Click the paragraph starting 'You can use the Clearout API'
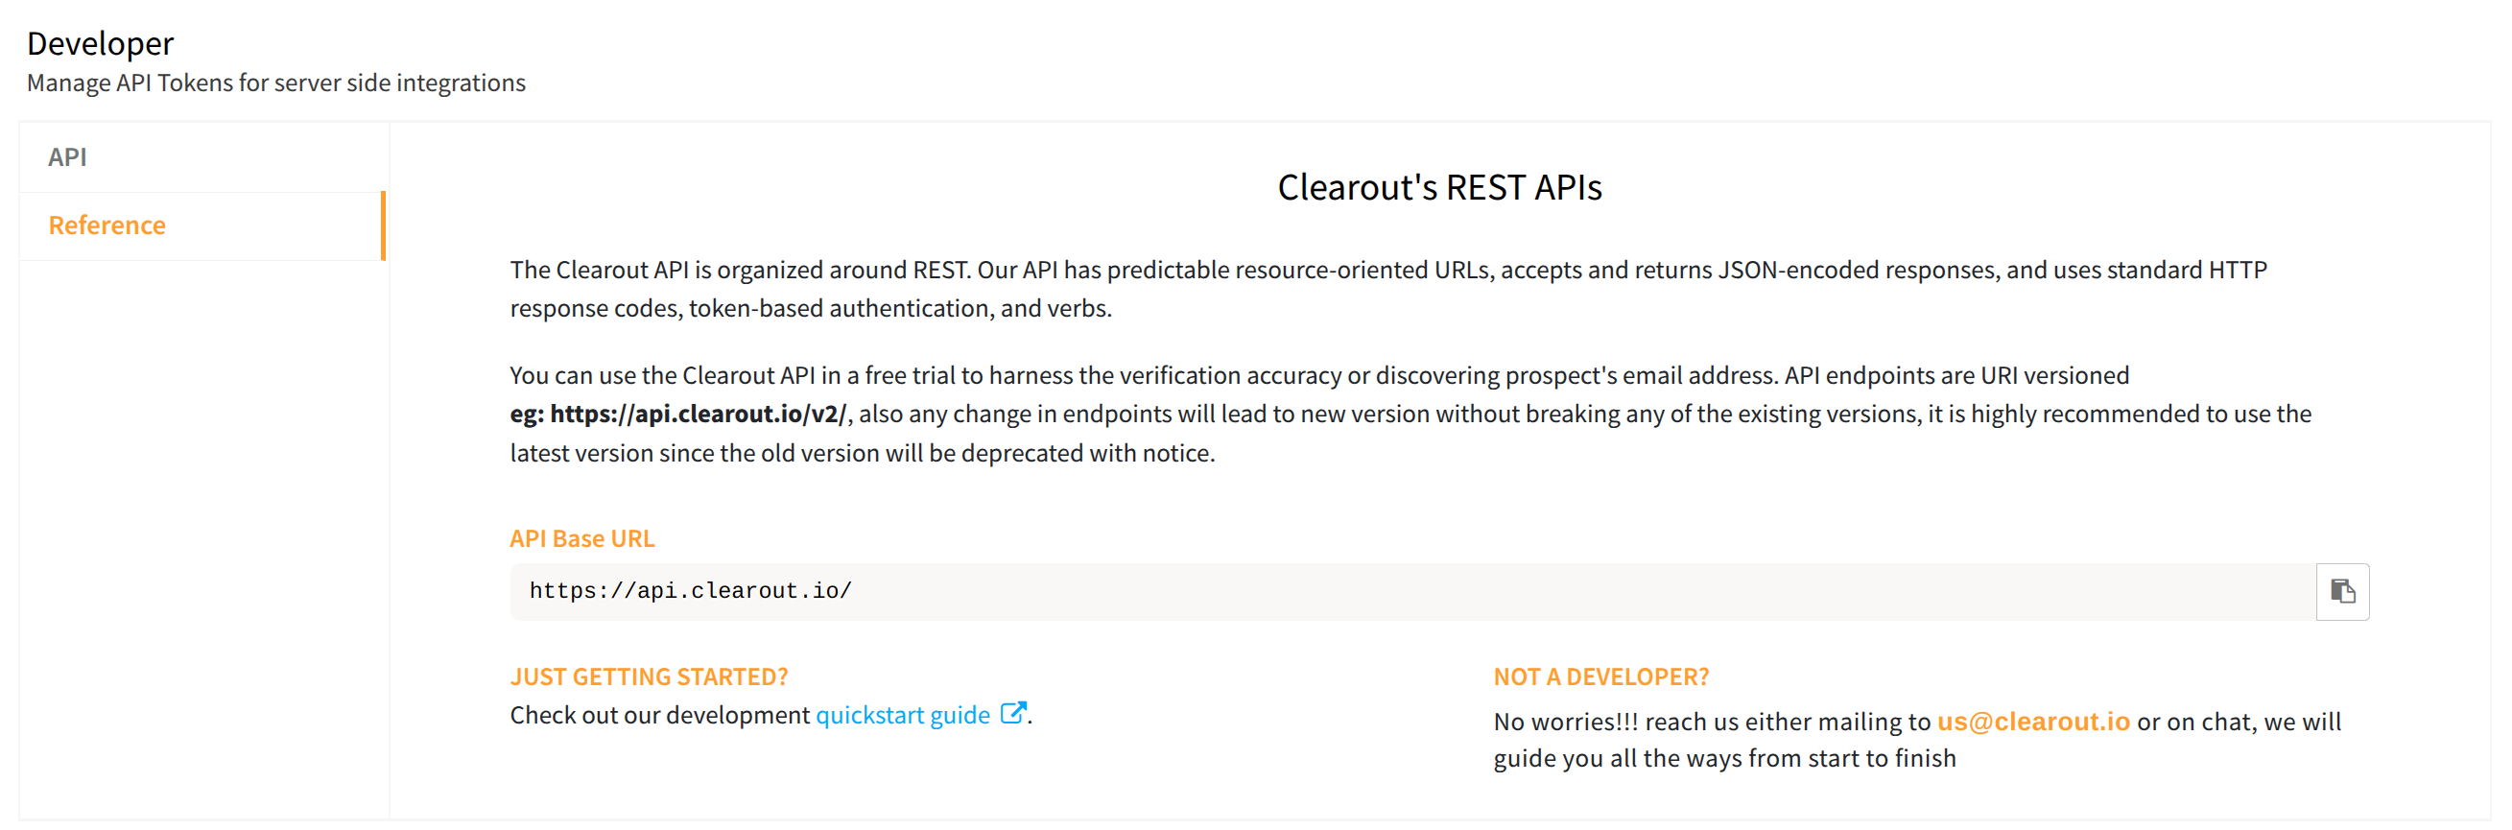Viewport: 2512px width, 830px height. click(x=1318, y=376)
